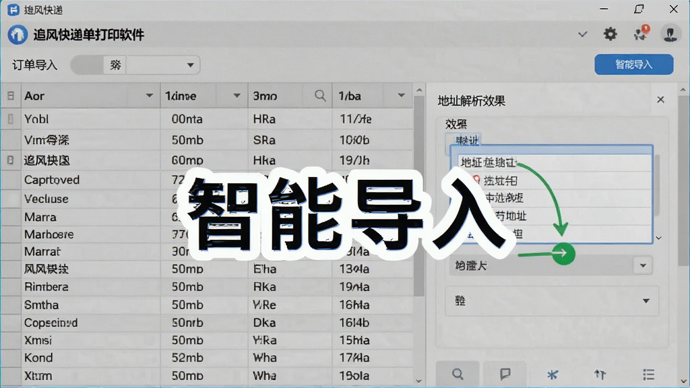Select the Copscinvd row
Image resolution: width=690 pixels, height=388 pixels.
(x=207, y=323)
